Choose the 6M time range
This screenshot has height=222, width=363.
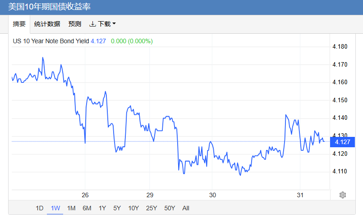[87, 208]
